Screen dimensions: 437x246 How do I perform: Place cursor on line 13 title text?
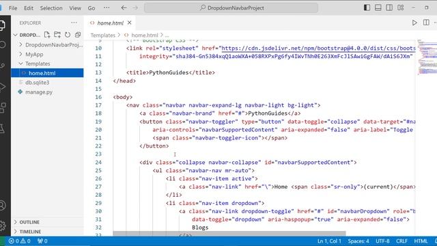pyautogui.click(x=169, y=72)
